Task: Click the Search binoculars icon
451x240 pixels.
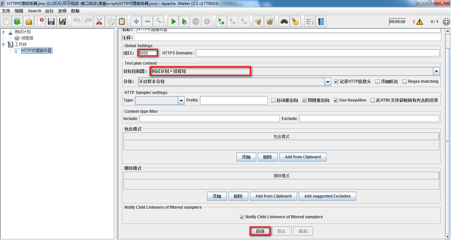Action: 284,22
